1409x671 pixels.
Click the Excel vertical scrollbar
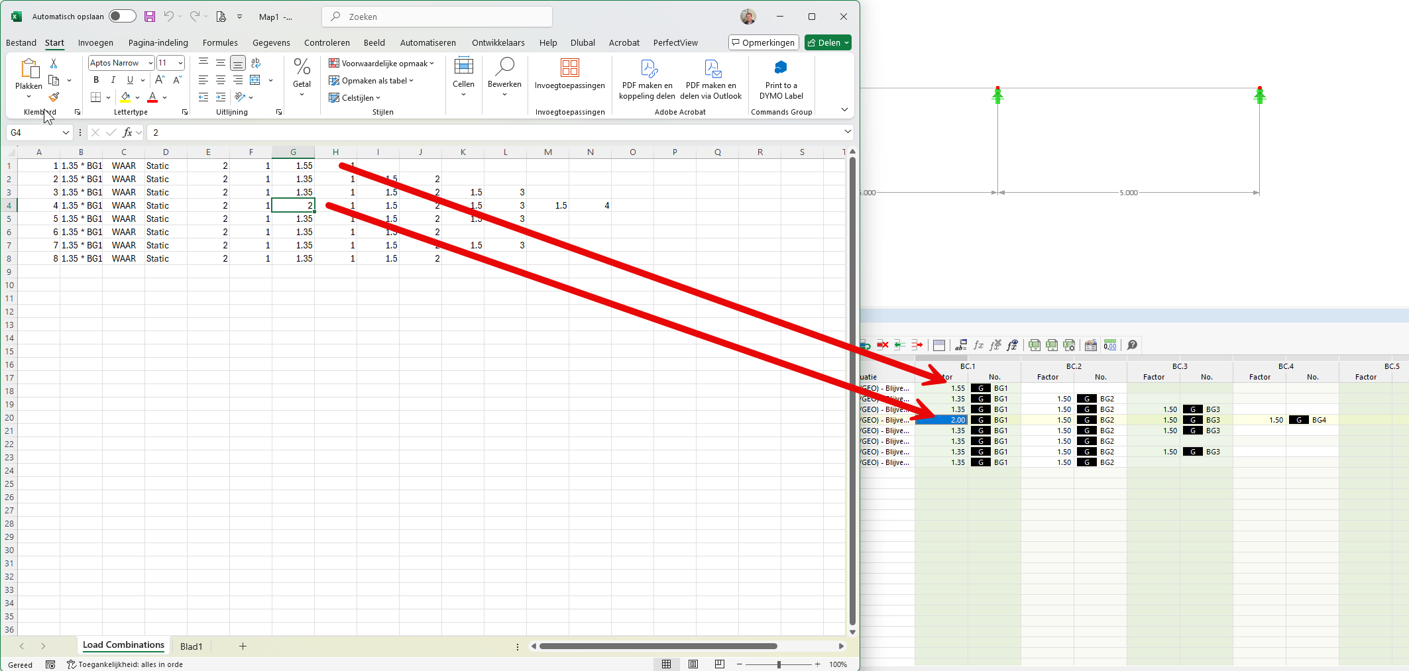click(x=852, y=391)
